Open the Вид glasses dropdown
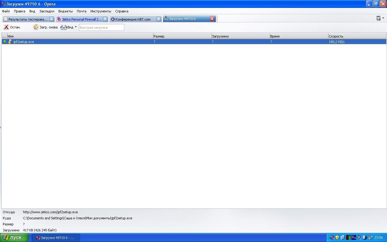Screen dimensions: 387x242 [68, 27]
